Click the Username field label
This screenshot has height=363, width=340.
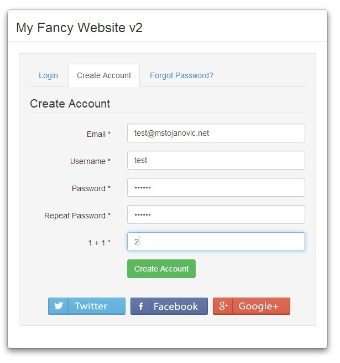click(88, 161)
